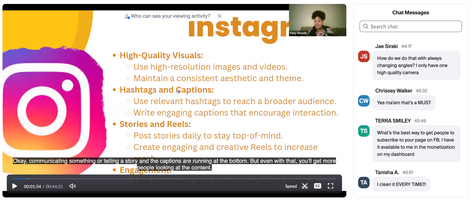Jump to timestamp 45:49 in chat

coord(420,121)
